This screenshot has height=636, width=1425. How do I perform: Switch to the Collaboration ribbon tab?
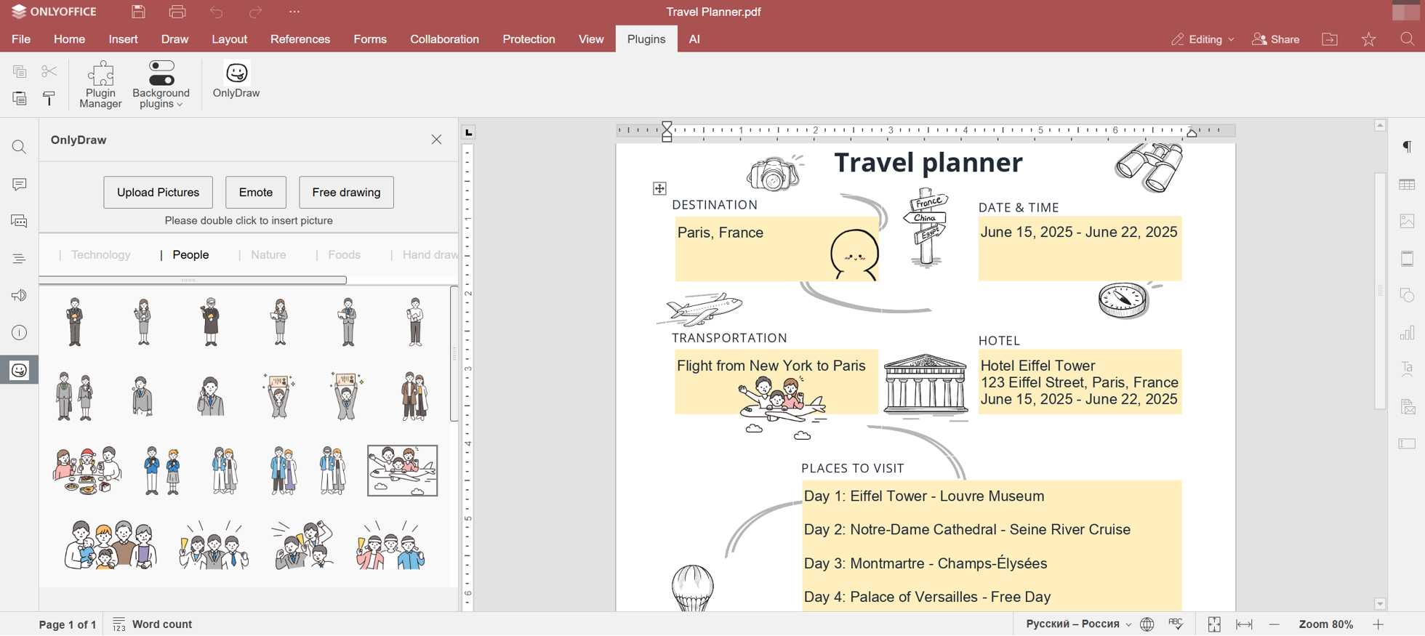(444, 39)
